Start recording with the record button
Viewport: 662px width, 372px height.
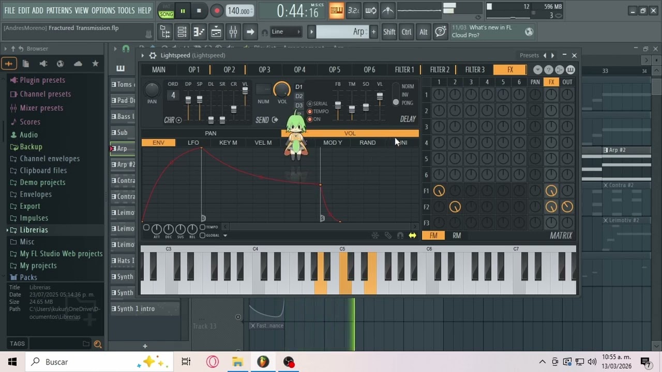click(x=217, y=11)
